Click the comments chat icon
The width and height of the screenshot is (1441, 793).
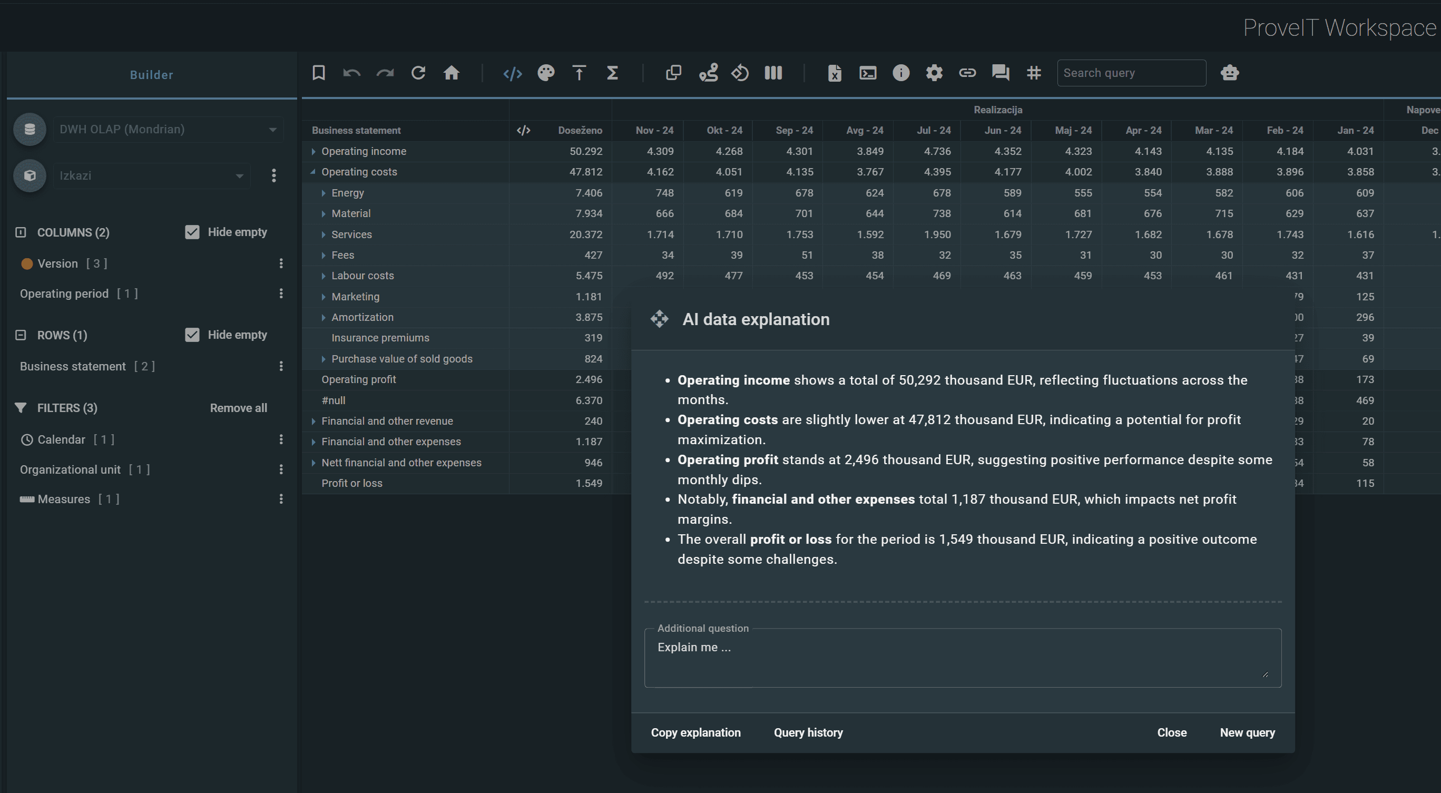(x=1000, y=73)
